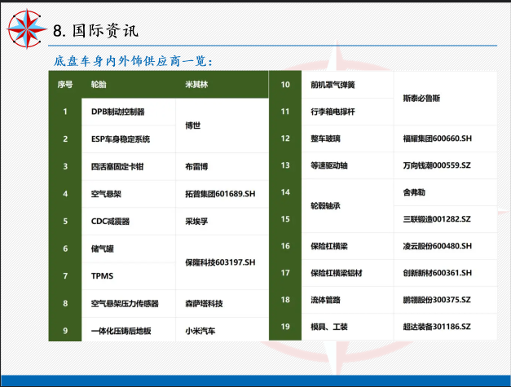Select the 博世 supplier cell
Viewport: 511px width, 387px height.
pyautogui.click(x=193, y=125)
